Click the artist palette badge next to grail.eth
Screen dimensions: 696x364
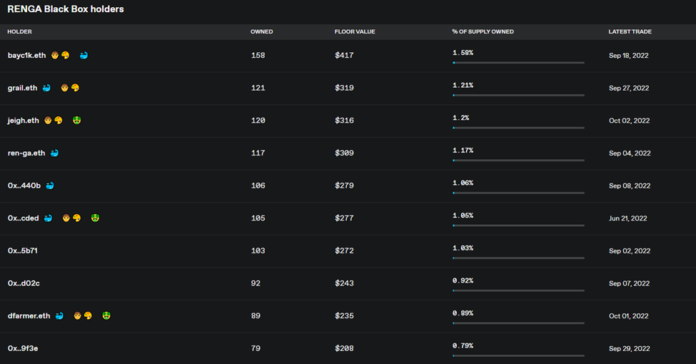pos(75,88)
